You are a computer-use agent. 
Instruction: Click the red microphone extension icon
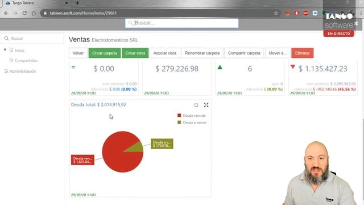(296, 13)
